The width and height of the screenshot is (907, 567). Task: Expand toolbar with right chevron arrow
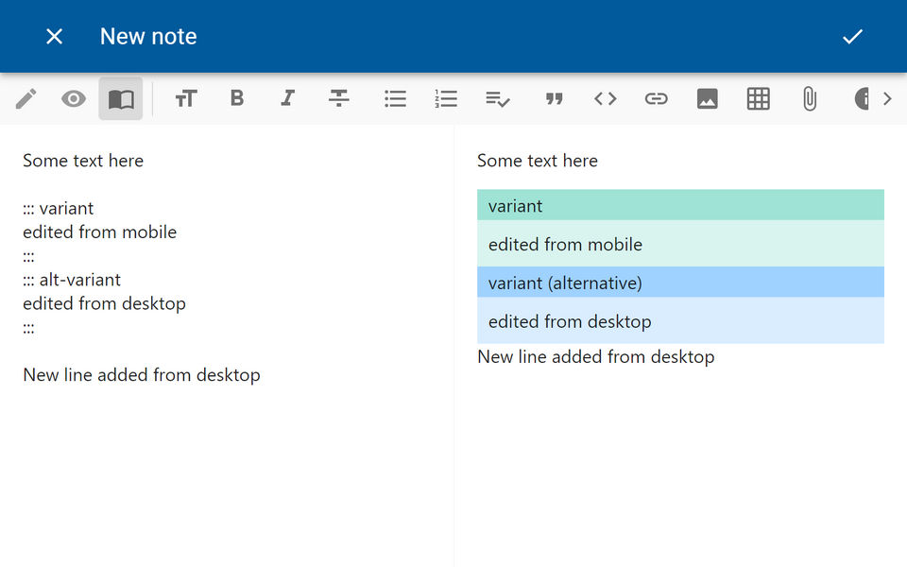[x=887, y=98]
